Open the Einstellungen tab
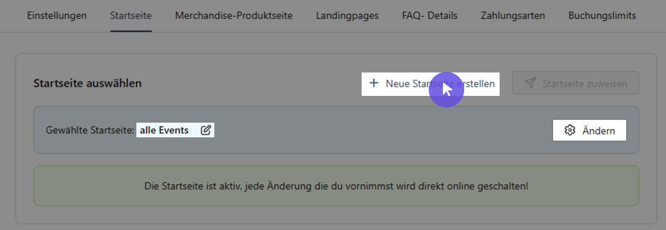 (57, 16)
